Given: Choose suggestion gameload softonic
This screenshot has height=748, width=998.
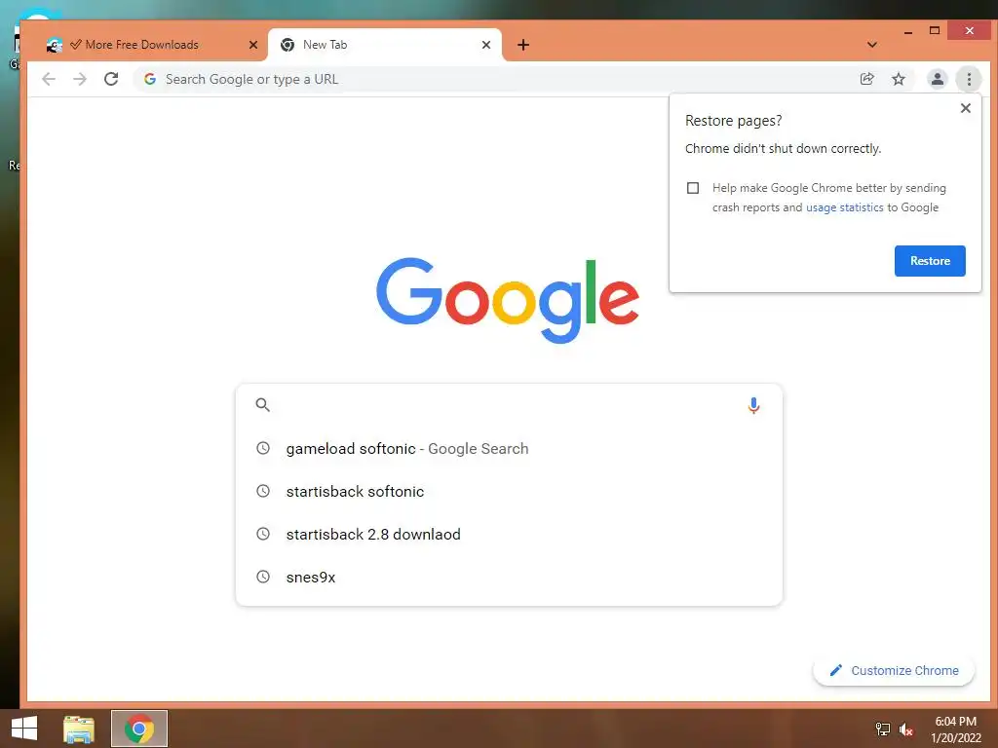Looking at the screenshot, I should 509,448.
